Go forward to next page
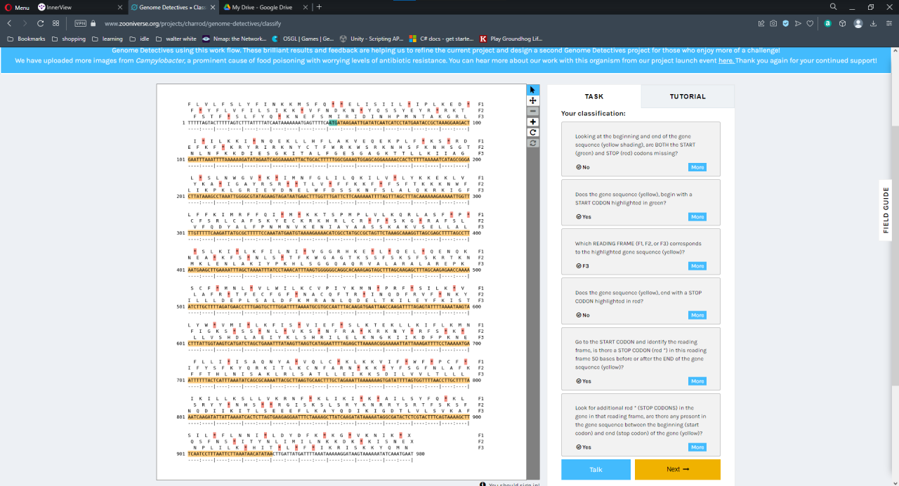Screen dimensions: 899x486 pos(25,23)
